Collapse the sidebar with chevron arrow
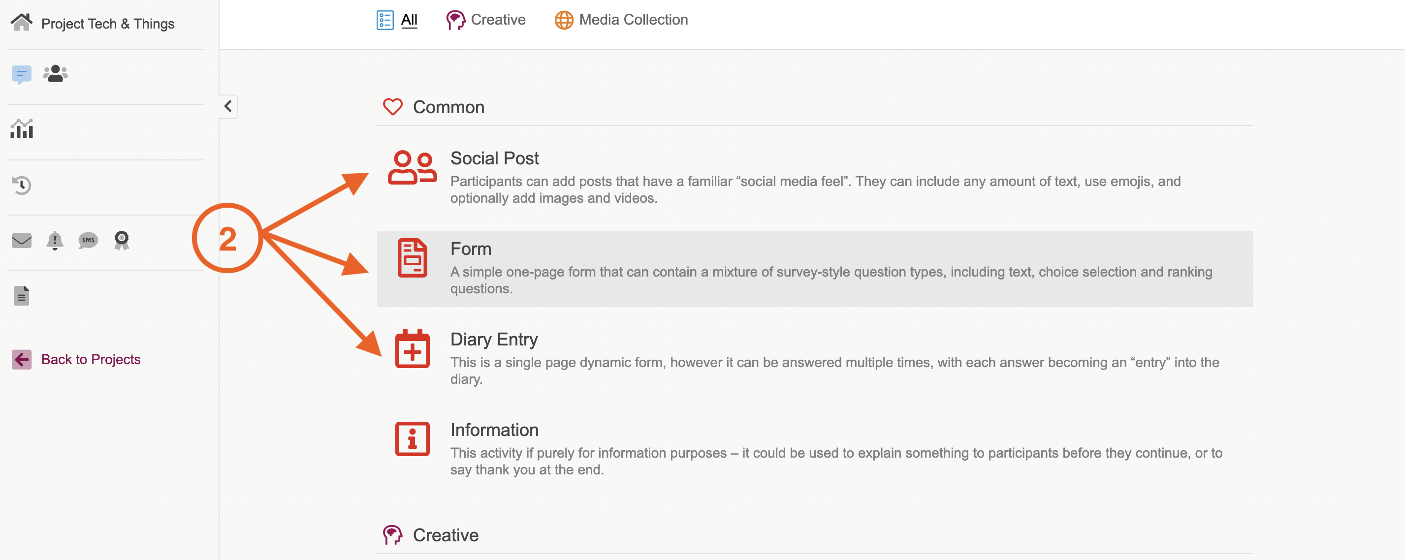Screen dimensions: 1405x560 pos(228,106)
